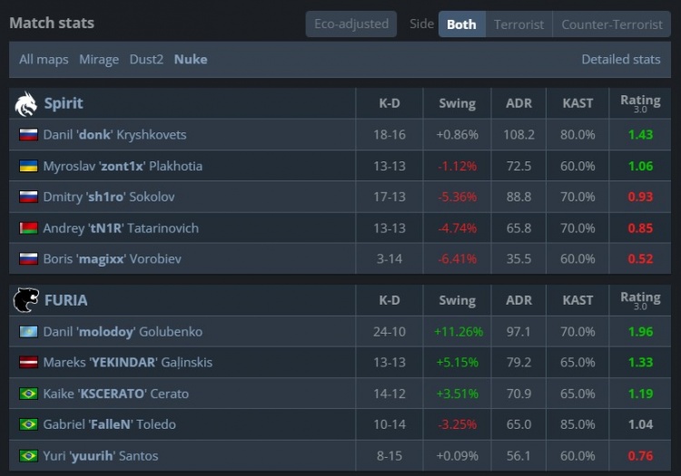The width and height of the screenshot is (681, 476).
Task: Switch side filter to Terrorist
Action: tap(519, 24)
